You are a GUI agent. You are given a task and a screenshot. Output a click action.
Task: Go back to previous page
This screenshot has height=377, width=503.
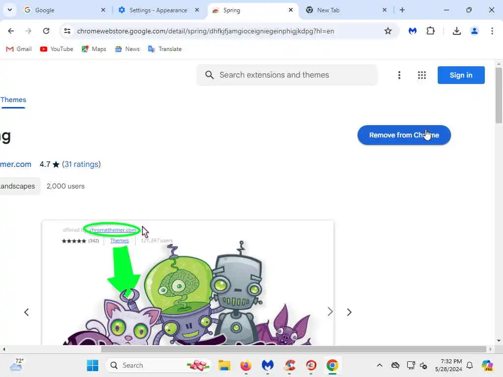point(11,31)
